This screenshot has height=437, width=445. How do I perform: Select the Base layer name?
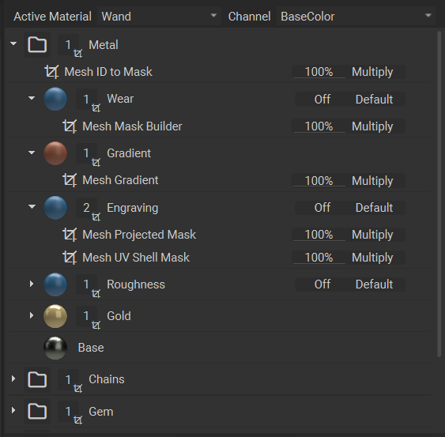click(x=91, y=348)
